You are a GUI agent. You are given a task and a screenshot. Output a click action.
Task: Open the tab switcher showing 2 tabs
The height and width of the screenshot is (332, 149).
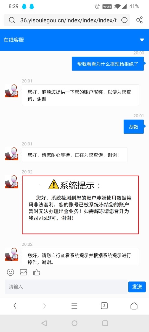(104, 305)
